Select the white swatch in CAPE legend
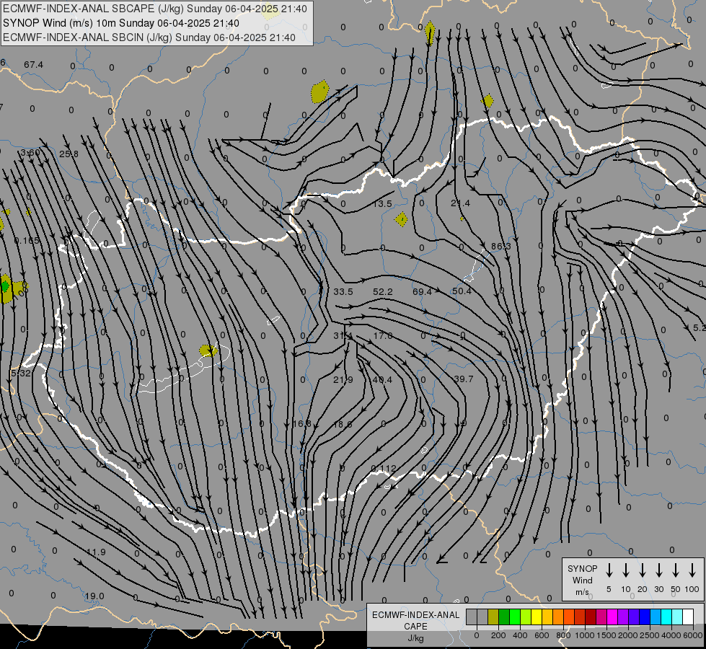 (687, 617)
